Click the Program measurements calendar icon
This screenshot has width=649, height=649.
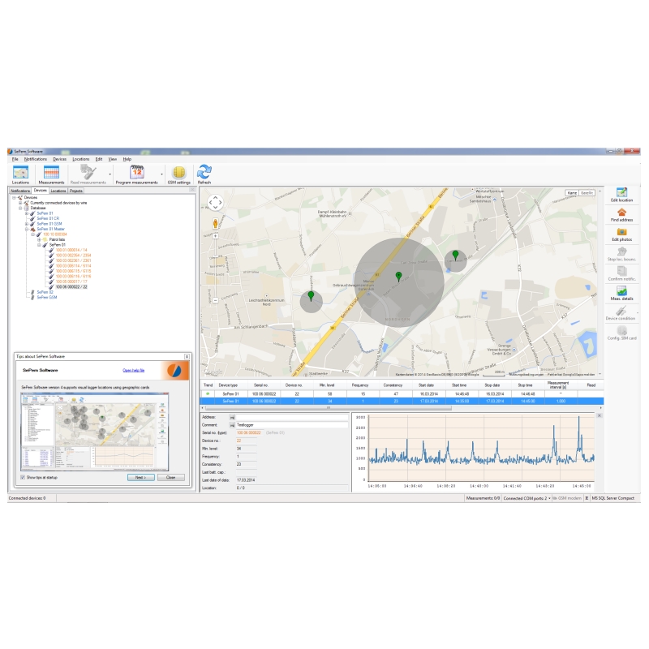(137, 172)
